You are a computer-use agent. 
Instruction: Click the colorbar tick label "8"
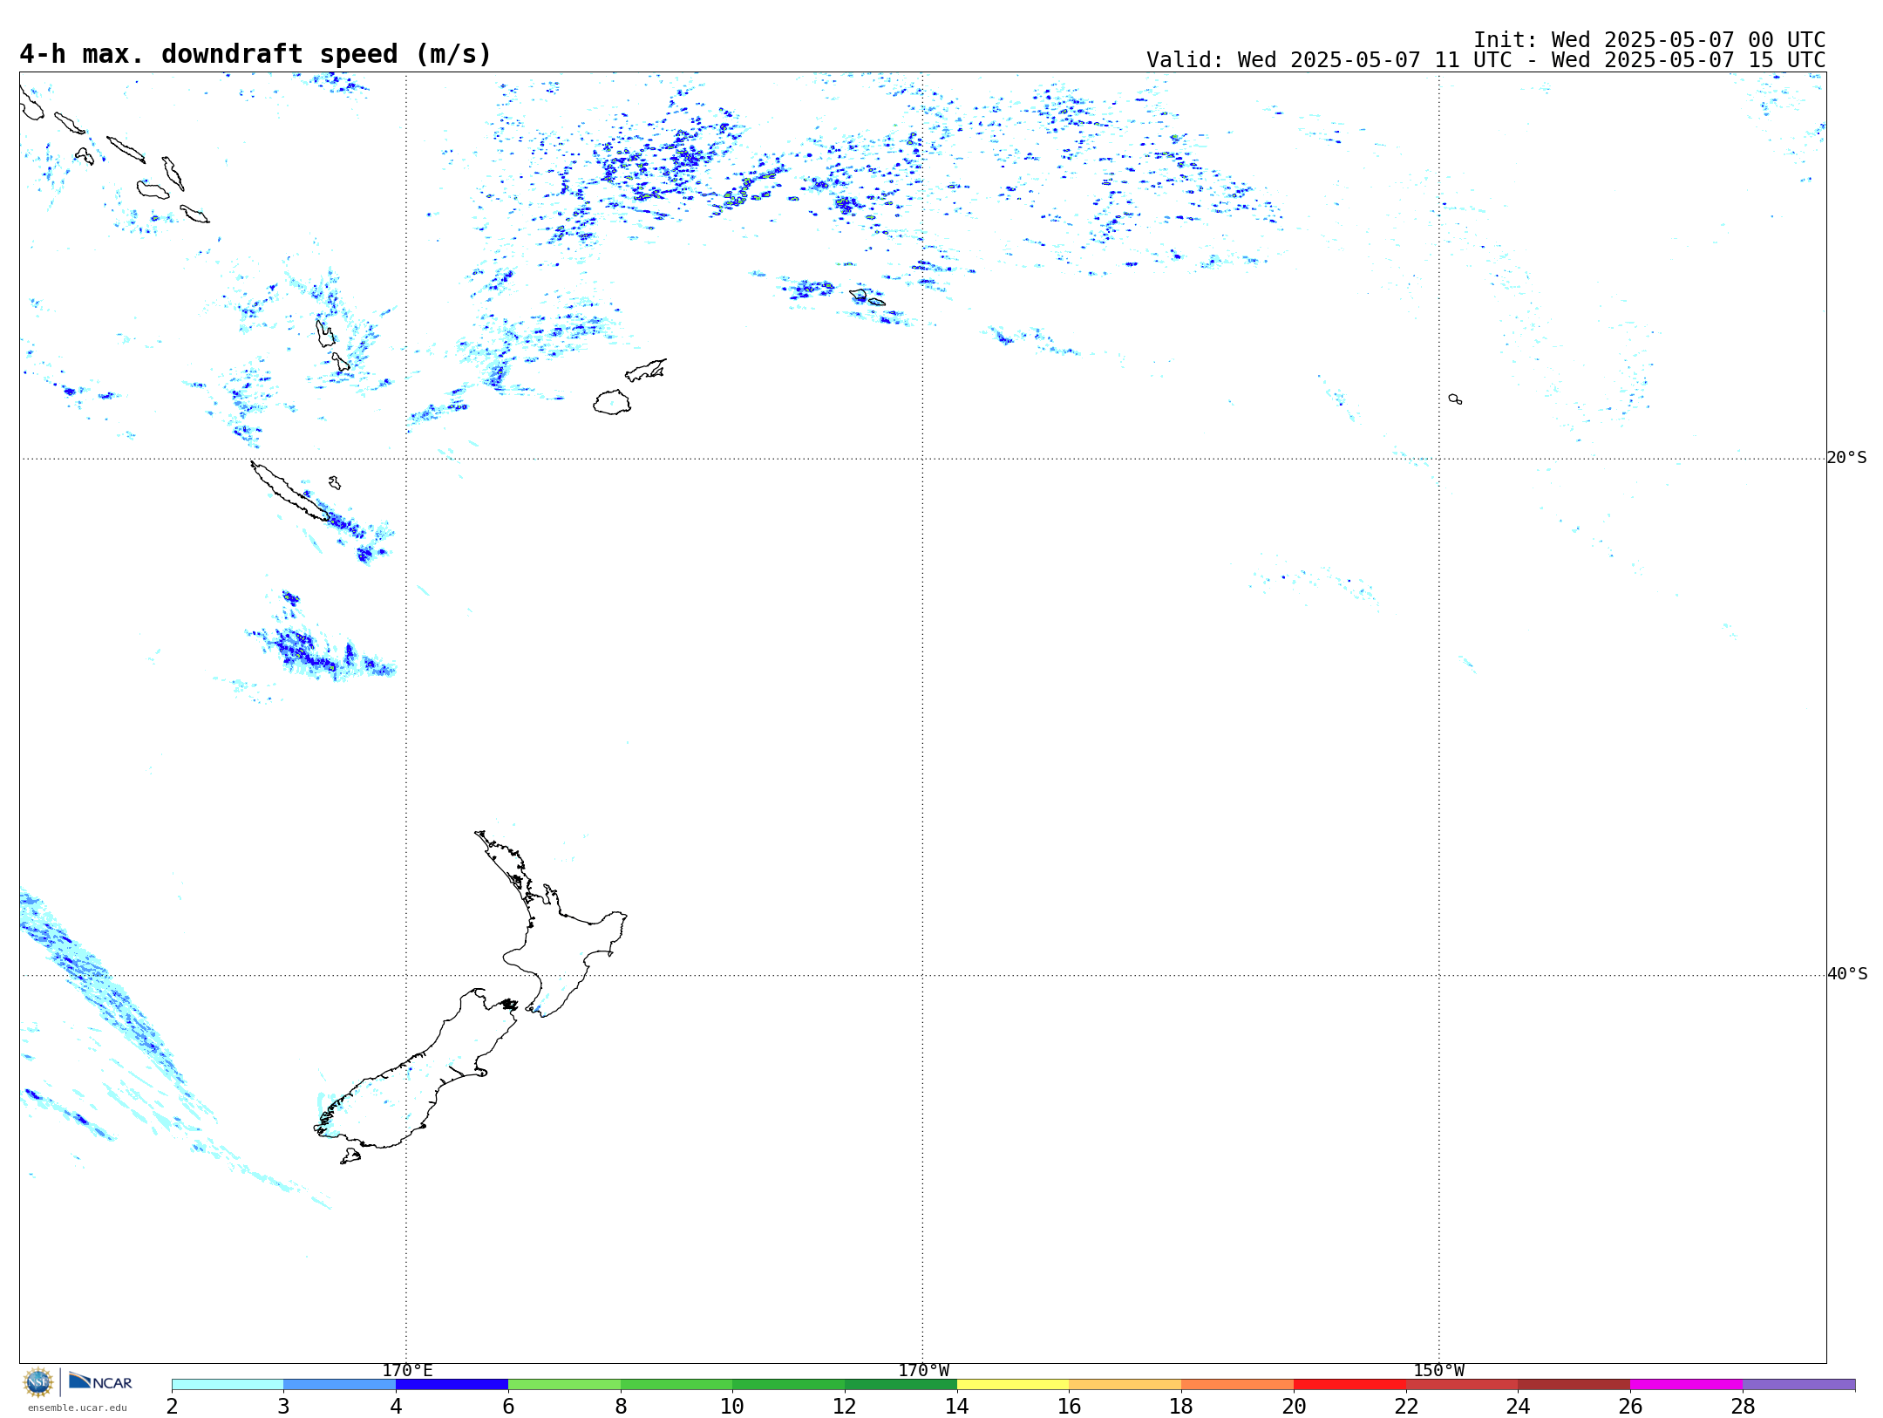click(621, 1406)
